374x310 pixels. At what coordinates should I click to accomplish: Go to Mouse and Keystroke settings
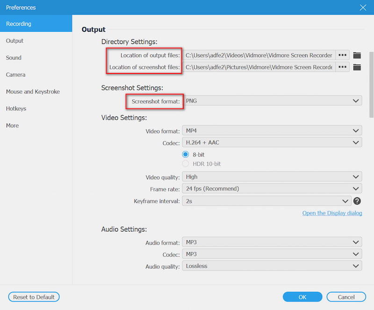coord(33,92)
